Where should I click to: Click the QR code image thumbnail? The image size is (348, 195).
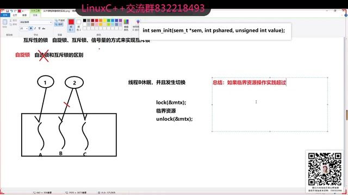[325, 169]
